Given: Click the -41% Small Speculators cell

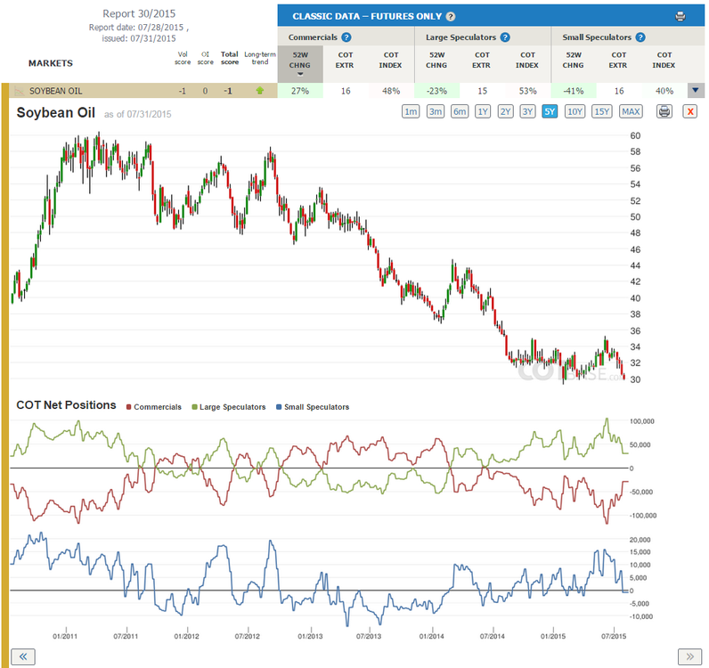Looking at the screenshot, I should click(x=574, y=91).
